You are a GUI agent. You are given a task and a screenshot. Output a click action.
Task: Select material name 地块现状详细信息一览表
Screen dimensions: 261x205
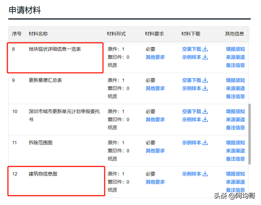point(55,49)
